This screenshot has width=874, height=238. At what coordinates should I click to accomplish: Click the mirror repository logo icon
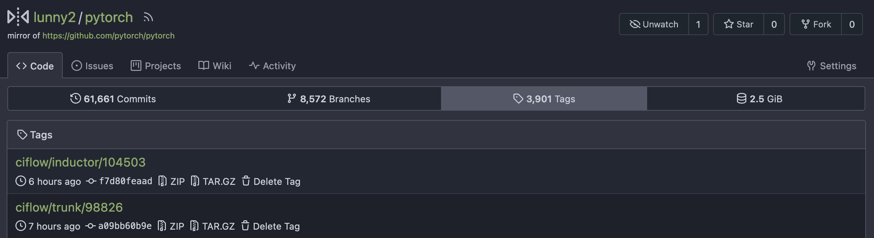click(x=18, y=17)
